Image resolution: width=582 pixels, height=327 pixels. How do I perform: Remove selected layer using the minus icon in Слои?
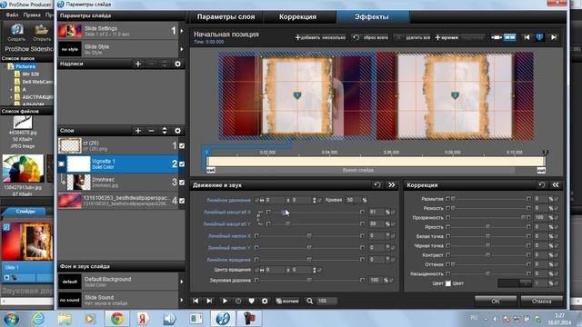tap(152, 131)
